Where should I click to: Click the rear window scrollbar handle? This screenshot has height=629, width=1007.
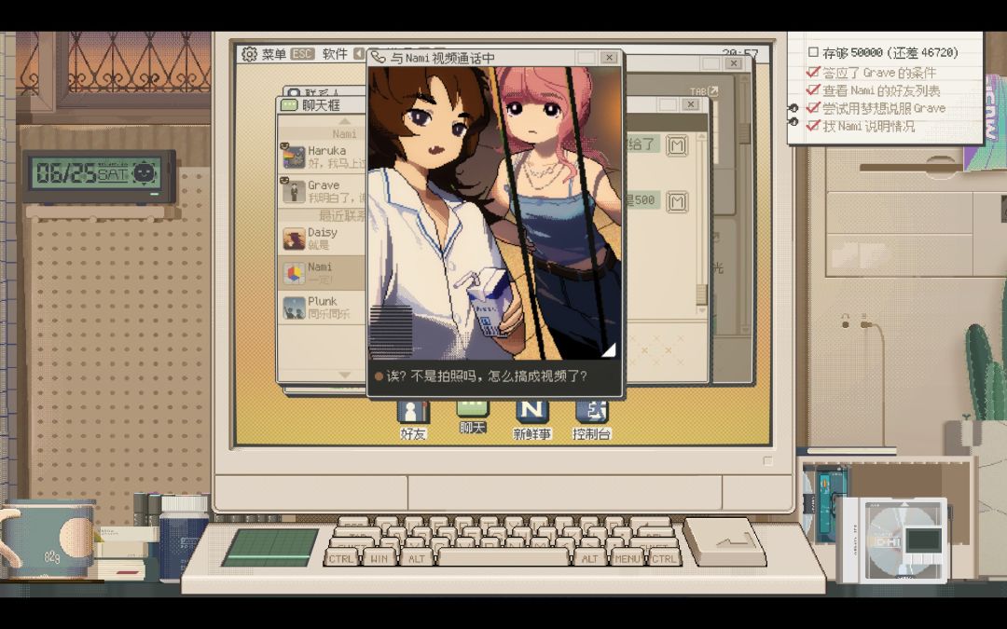(744, 133)
